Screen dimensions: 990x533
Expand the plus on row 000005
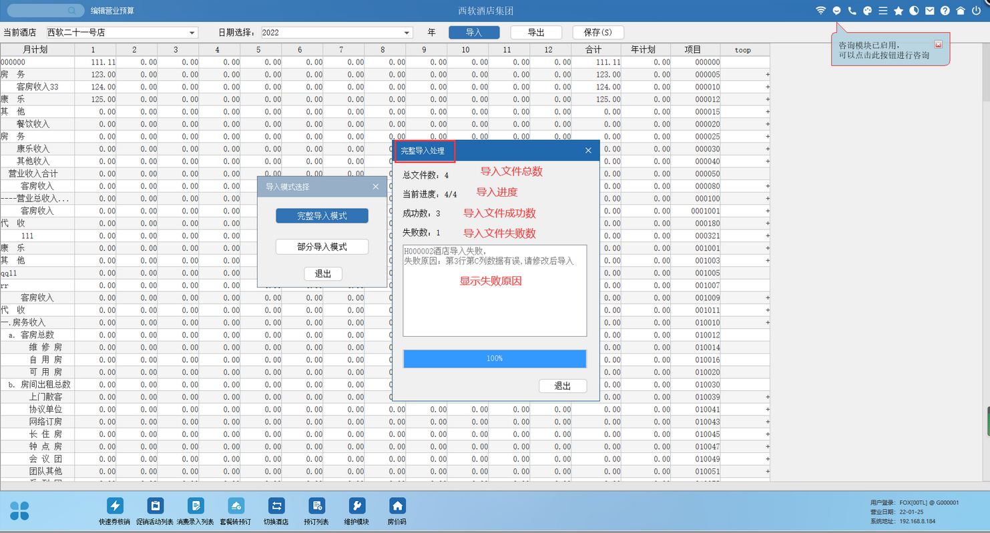pos(768,75)
